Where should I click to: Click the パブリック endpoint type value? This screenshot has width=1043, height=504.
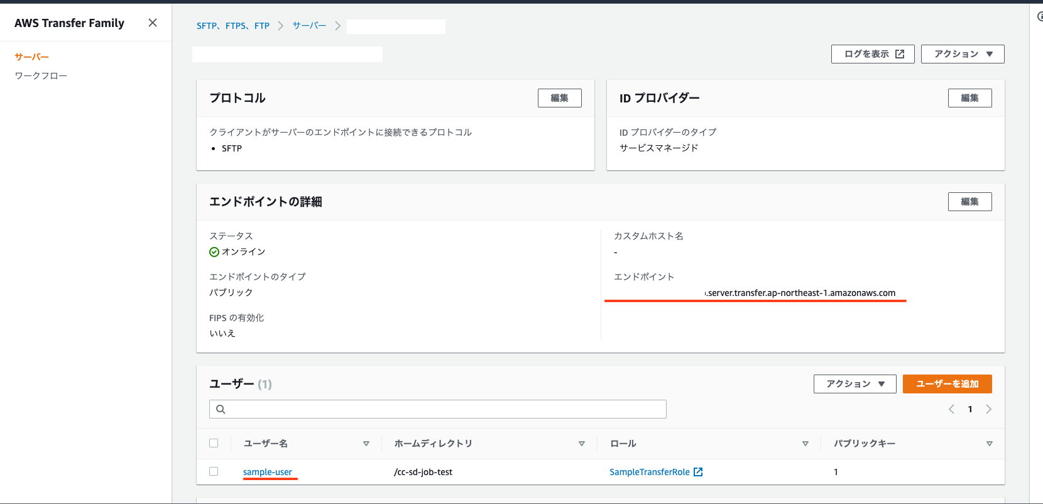[x=231, y=292]
